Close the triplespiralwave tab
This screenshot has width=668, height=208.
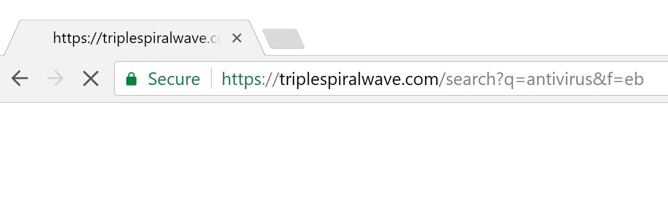point(236,38)
